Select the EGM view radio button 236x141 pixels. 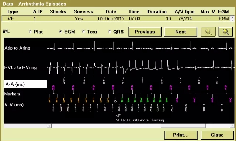coord(60,32)
